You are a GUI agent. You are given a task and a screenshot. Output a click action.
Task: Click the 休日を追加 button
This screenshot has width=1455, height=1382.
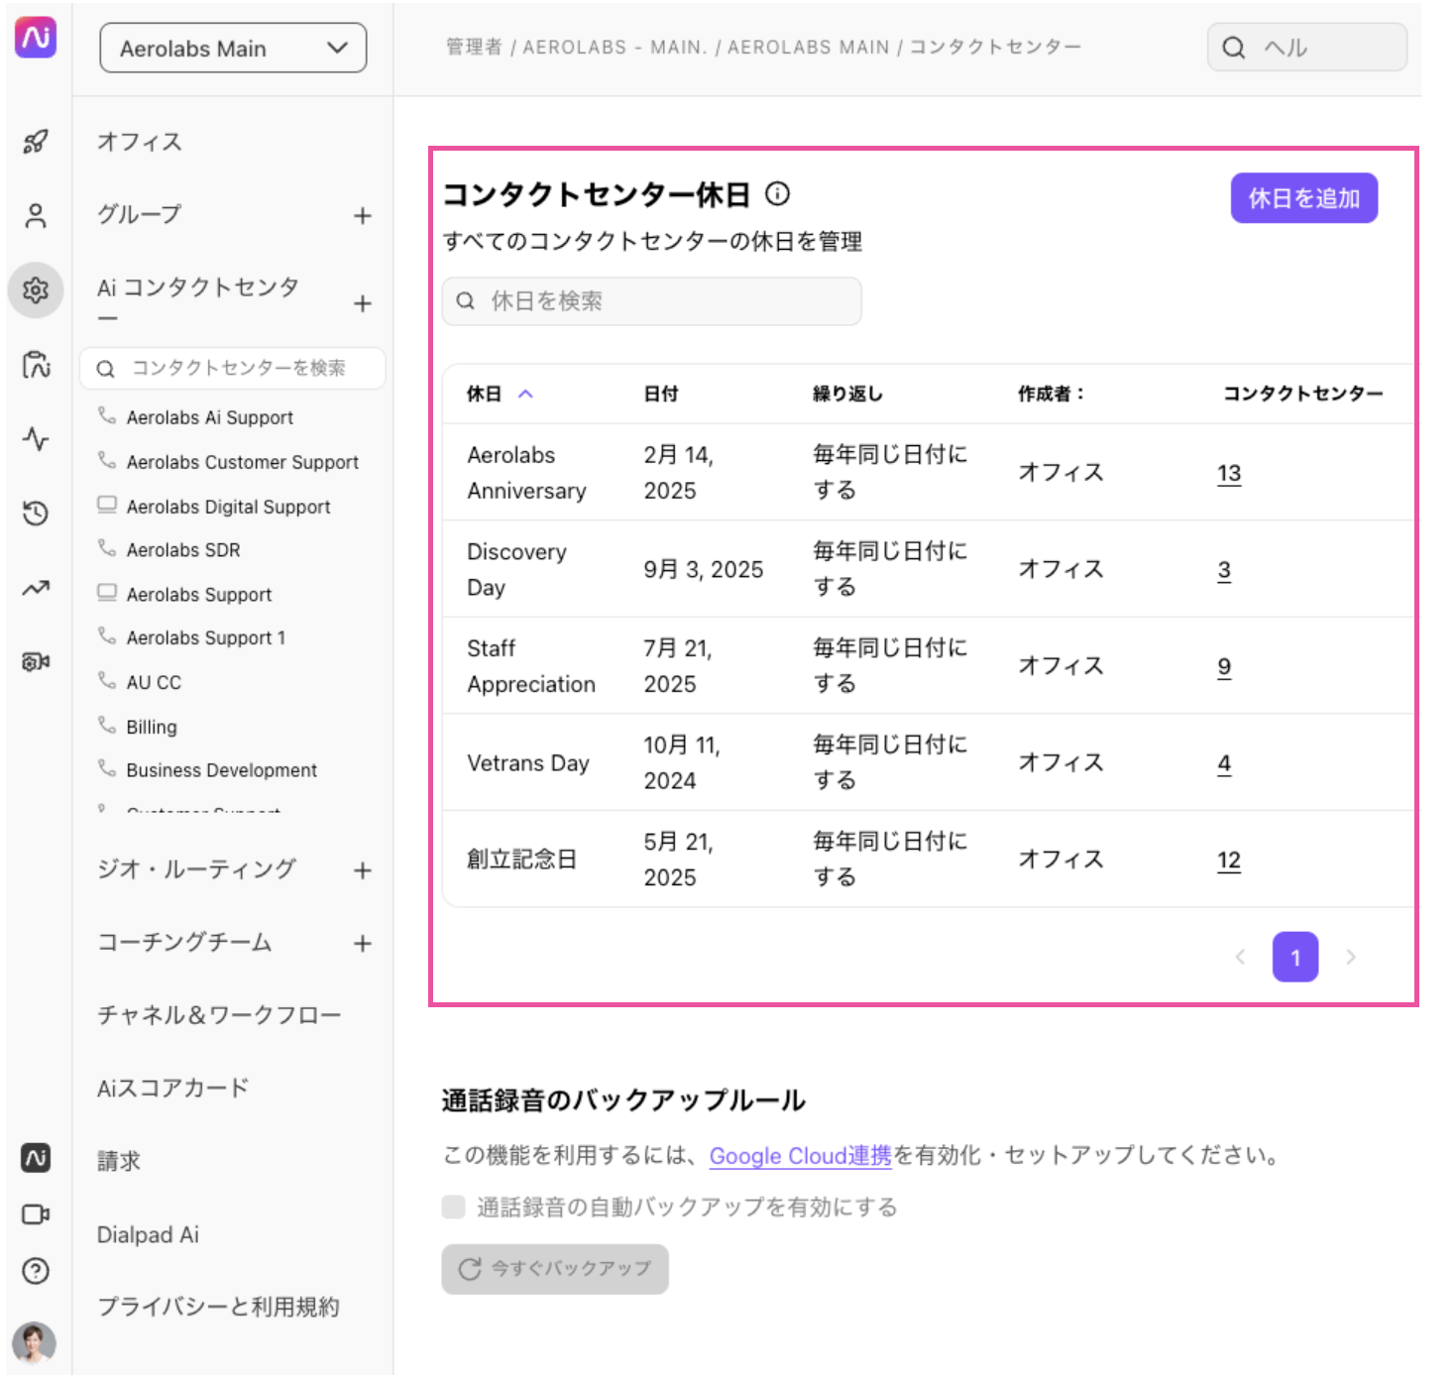[1304, 198]
